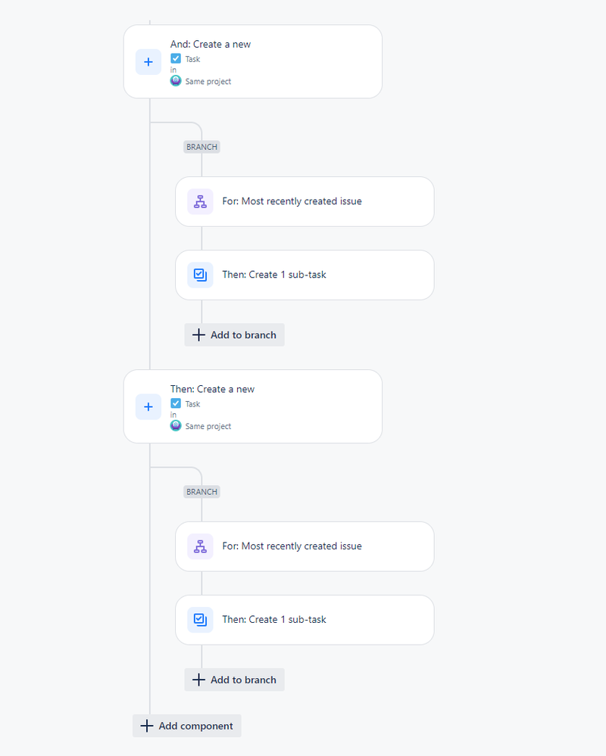This screenshot has height=756, width=606.
Task: Select the branch icon on second For card
Action: [199, 546]
